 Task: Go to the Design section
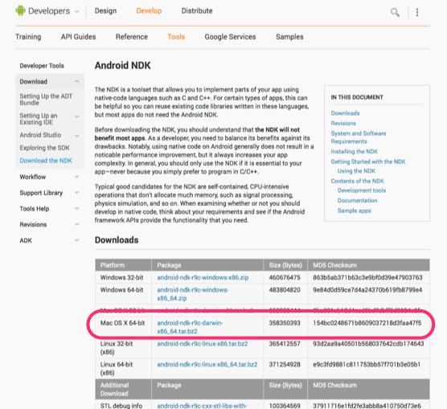[x=105, y=10]
